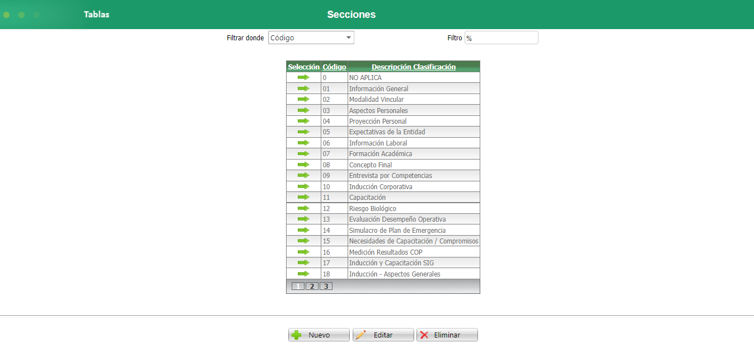Click the Concepto Final description text
The image size is (754, 356).
point(371,165)
